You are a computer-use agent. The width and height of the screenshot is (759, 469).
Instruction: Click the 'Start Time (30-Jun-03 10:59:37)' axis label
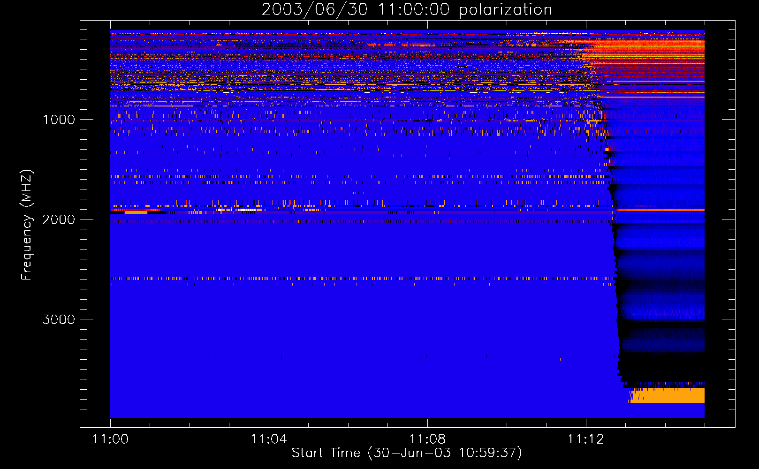coord(407,453)
